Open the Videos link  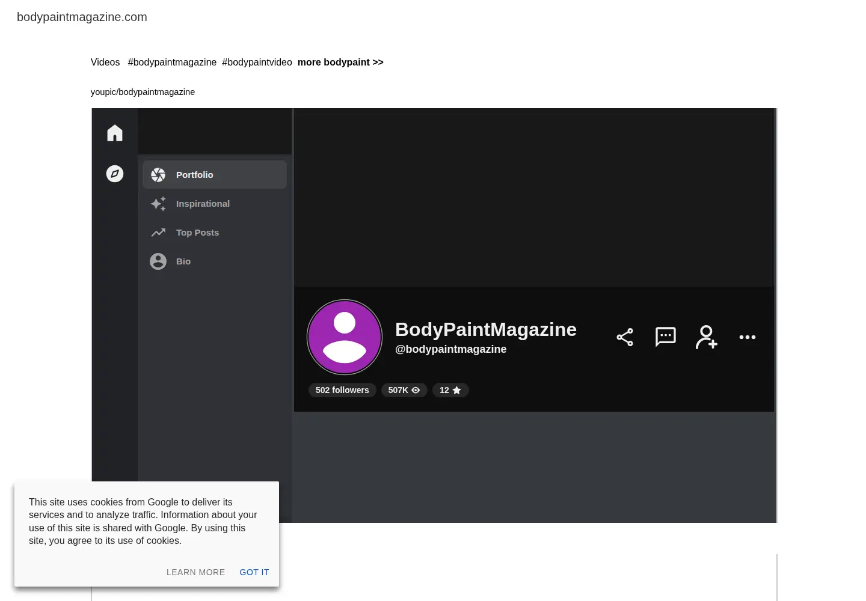pos(105,62)
